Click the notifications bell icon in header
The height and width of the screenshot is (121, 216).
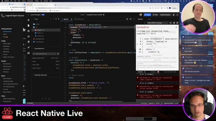[173, 15]
